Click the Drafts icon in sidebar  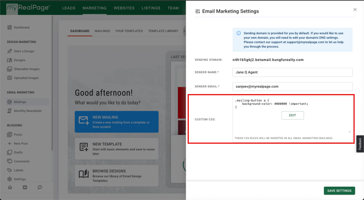coord(10,152)
